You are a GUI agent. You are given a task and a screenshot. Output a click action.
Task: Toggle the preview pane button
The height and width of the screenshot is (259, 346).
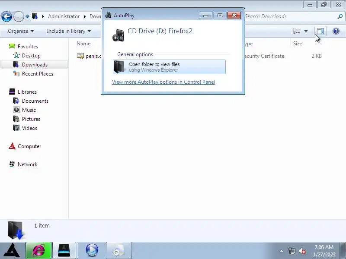(x=320, y=31)
